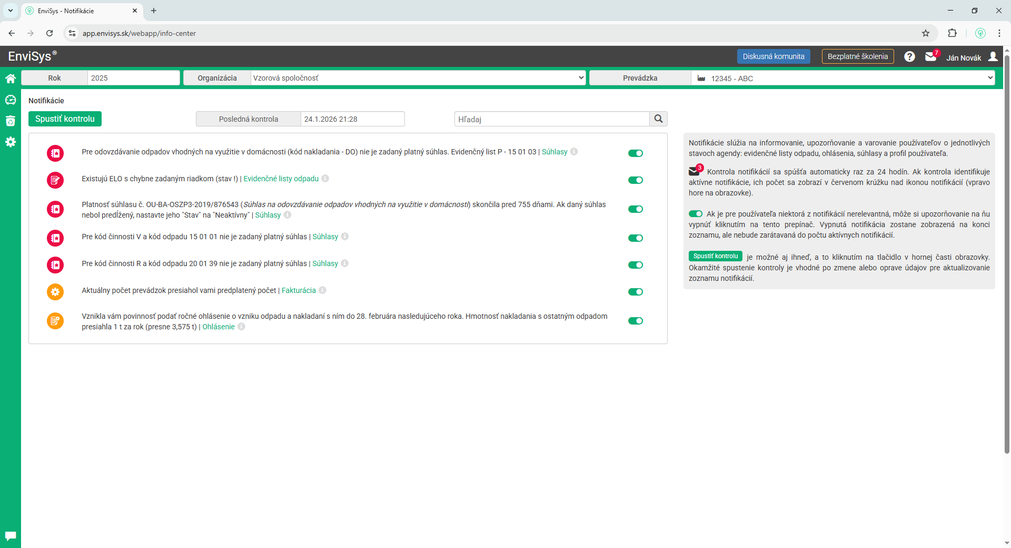Open the chat bubble icon at bottom left
Viewport: 1011px width, 548px height.
[11, 536]
